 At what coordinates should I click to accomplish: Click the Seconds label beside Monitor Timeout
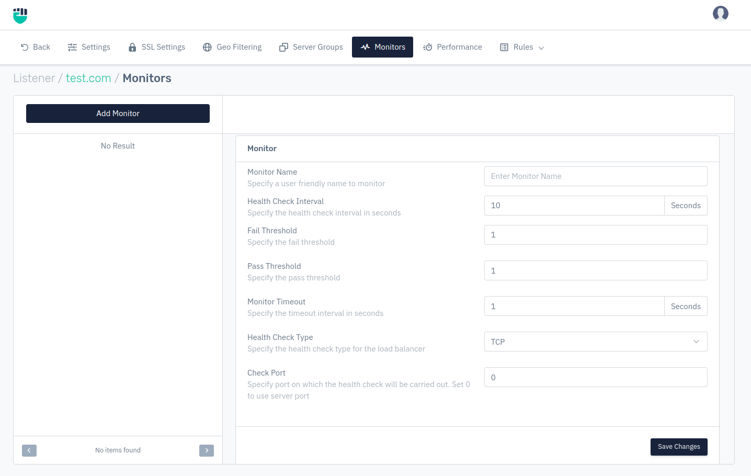tap(686, 306)
